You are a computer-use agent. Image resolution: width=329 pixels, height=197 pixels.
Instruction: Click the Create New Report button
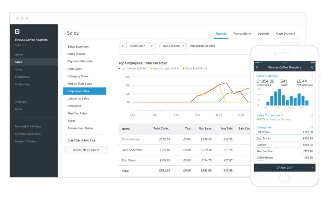[86, 150]
